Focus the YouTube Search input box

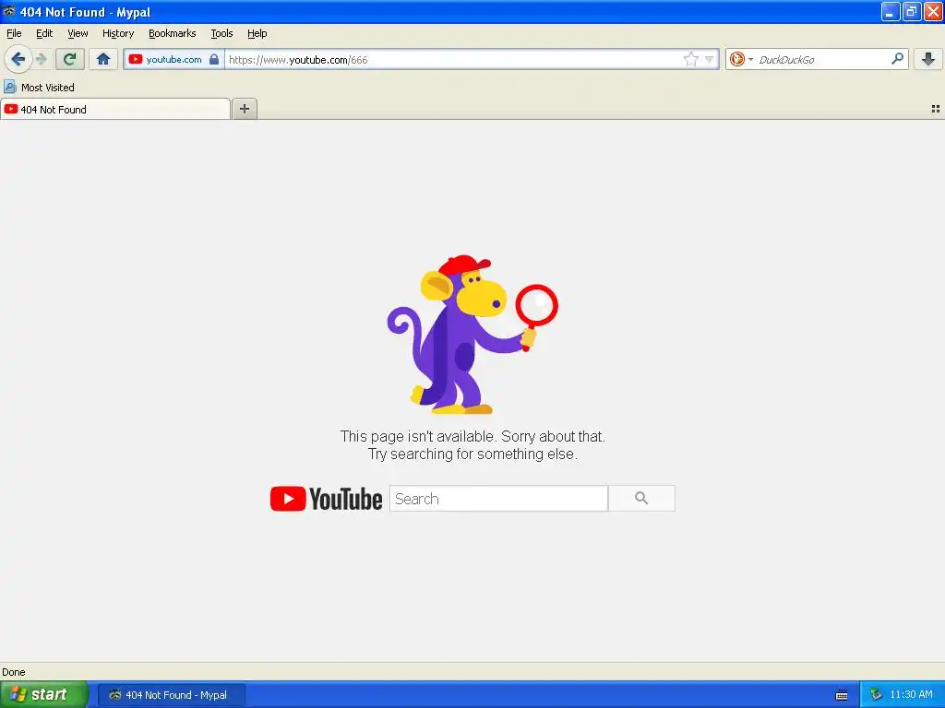point(498,499)
